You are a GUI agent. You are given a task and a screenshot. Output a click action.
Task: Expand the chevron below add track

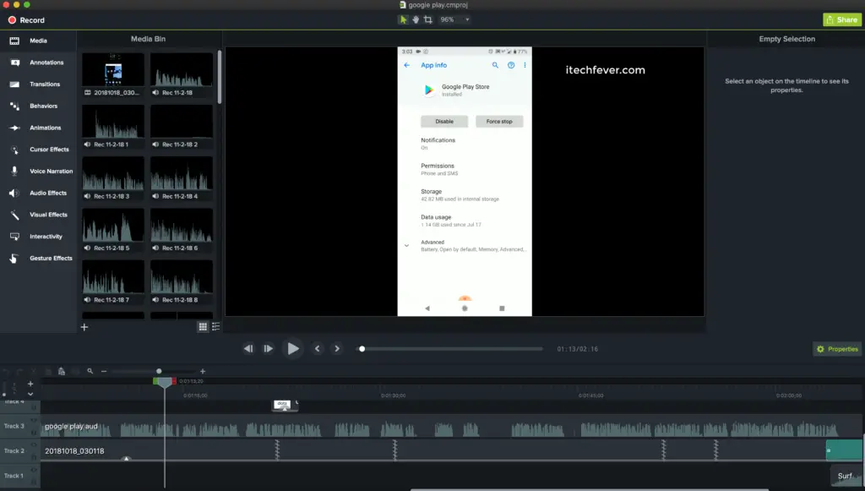coord(30,394)
